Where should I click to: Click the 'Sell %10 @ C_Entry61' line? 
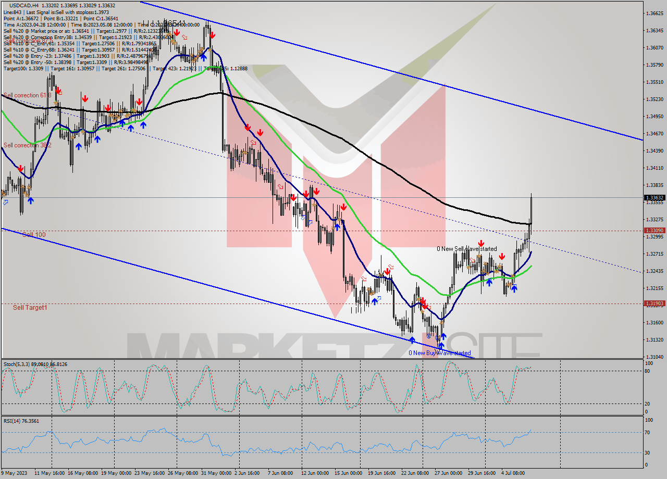pyautogui.click(x=79, y=43)
